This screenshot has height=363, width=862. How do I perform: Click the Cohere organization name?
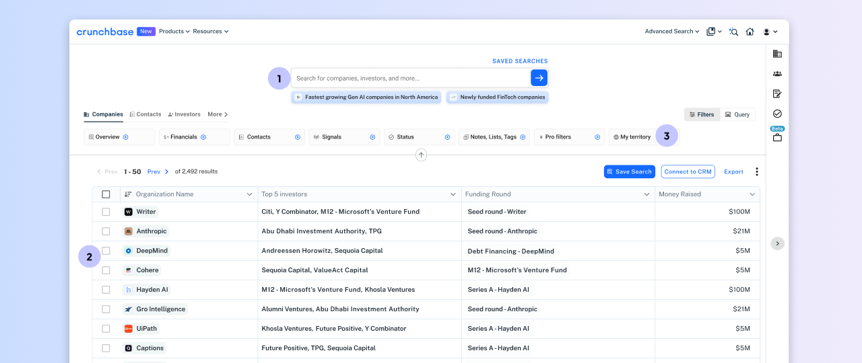[x=147, y=270]
